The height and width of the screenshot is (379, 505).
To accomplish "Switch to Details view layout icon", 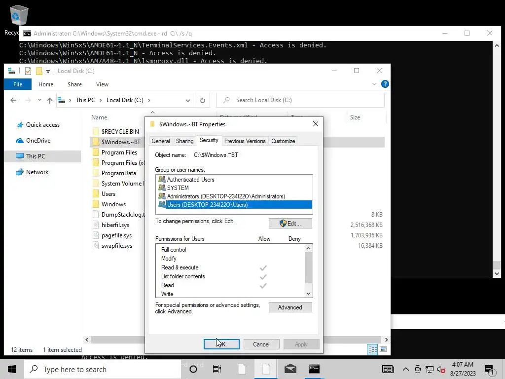I will point(373,349).
